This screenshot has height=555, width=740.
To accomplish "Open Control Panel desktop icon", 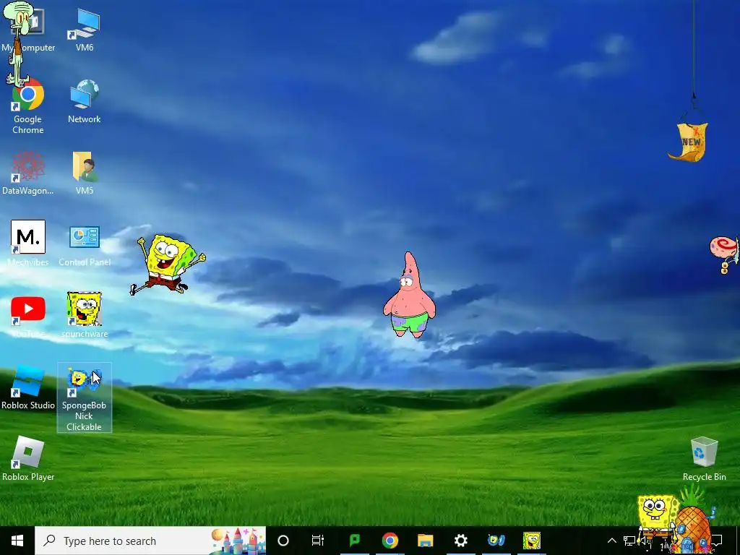I will click(85, 246).
